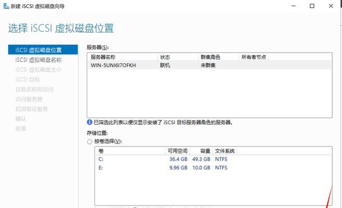Click the blue info icon below server list
The height and width of the screenshot is (208, 342).
click(x=89, y=122)
